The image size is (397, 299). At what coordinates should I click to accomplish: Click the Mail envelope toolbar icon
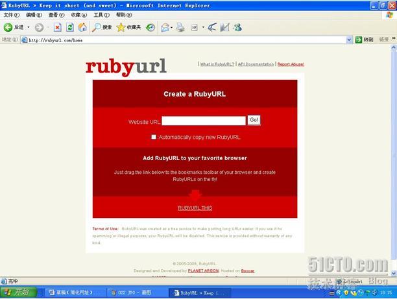pos(165,27)
